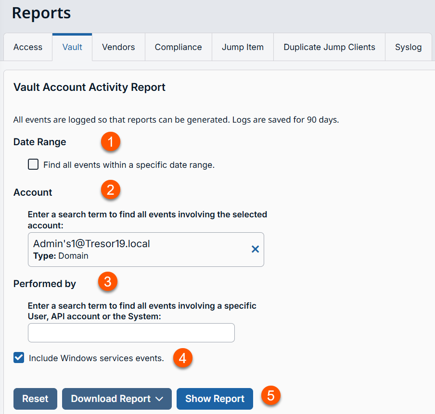Click the Show Report button
The width and height of the screenshot is (435, 414).
pyautogui.click(x=215, y=399)
